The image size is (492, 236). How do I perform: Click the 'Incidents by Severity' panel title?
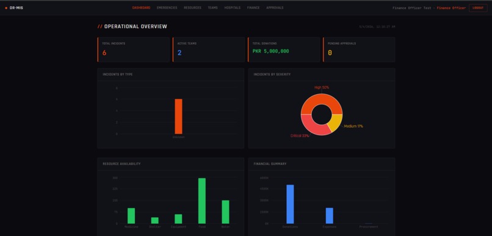272,75
